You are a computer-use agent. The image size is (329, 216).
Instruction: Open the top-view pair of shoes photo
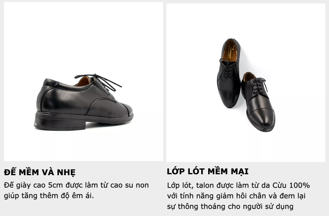(x=246, y=83)
